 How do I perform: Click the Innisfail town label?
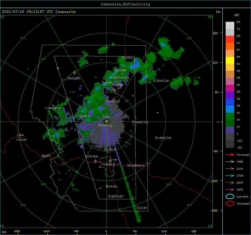click(113, 101)
